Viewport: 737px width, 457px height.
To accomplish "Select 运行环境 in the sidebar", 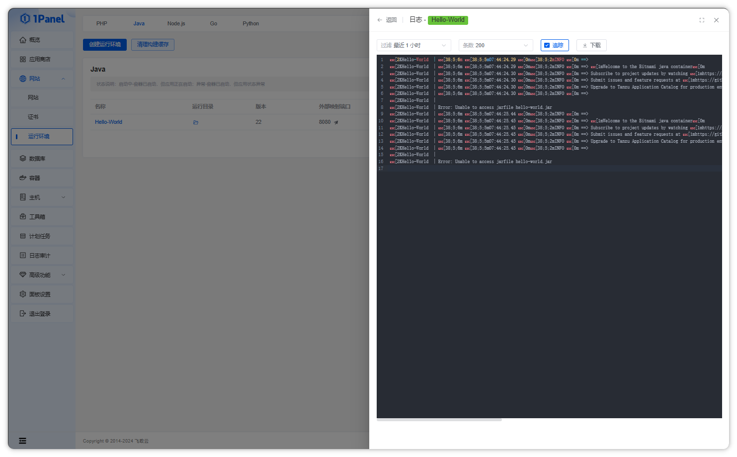I will (x=42, y=137).
